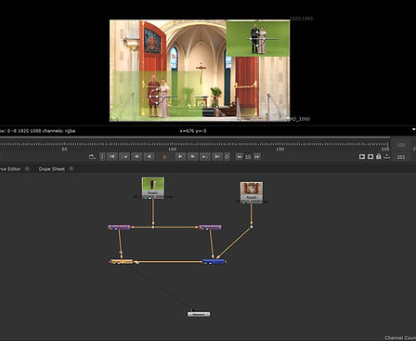This screenshot has height=341, width=416.
Task: Click the play forward button
Action: (x=180, y=157)
